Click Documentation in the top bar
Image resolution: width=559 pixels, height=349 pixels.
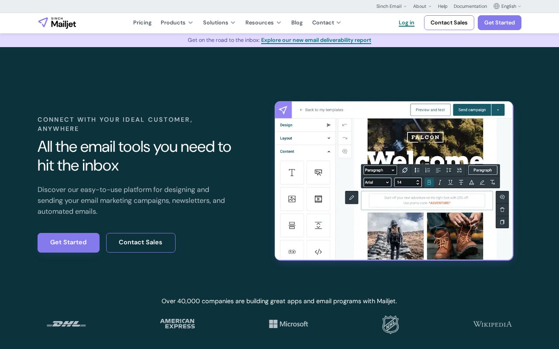click(x=470, y=6)
